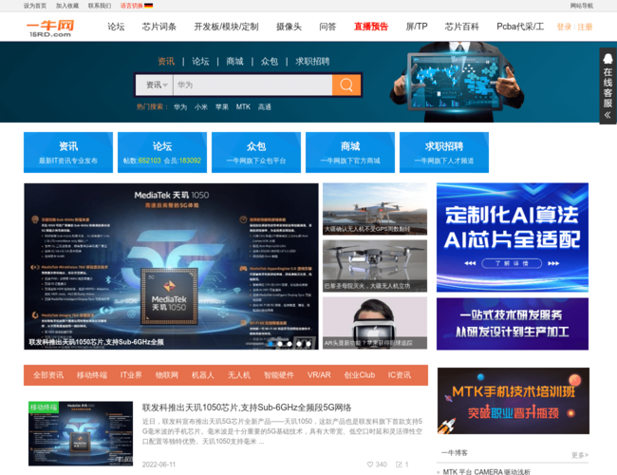Click the 定制化AI算法 AI芯片全适配 ad banner
The height and width of the screenshot is (475, 617).
pos(513,237)
